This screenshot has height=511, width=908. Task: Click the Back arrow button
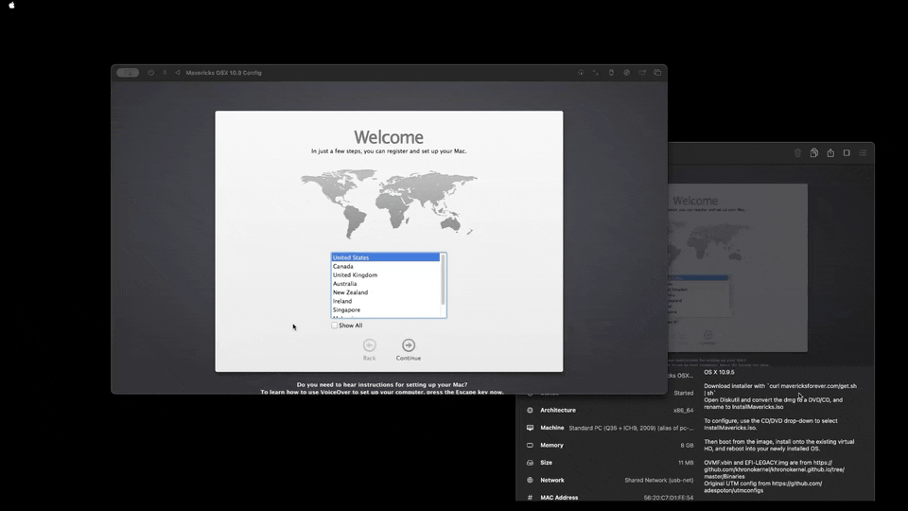pos(369,346)
